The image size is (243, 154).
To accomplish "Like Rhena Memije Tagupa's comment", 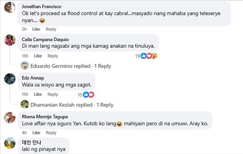I will [36, 133].
